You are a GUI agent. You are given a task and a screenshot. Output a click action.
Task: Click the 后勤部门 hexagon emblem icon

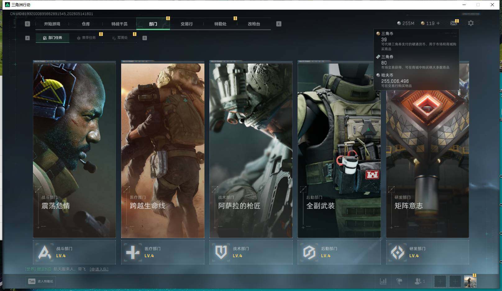[309, 252]
